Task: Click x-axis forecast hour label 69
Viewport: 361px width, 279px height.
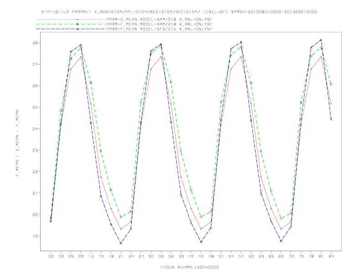Action: point(281,256)
